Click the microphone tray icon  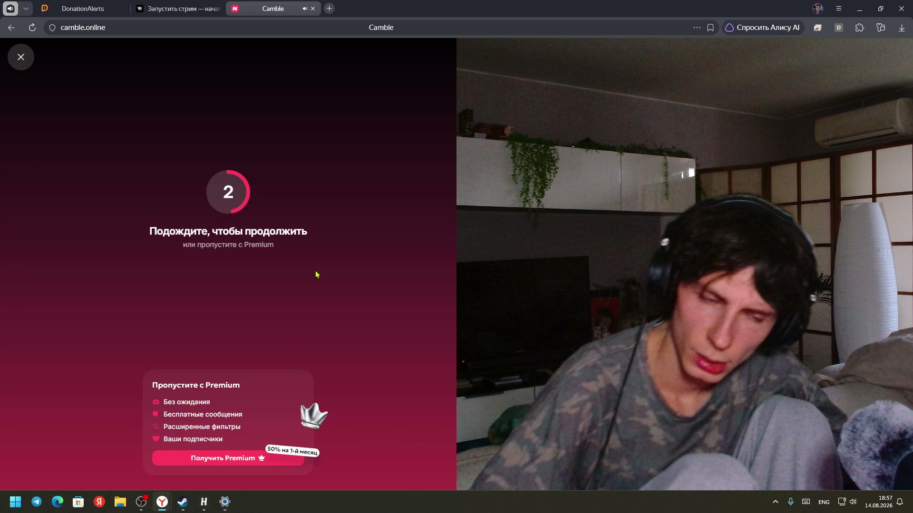(x=791, y=502)
